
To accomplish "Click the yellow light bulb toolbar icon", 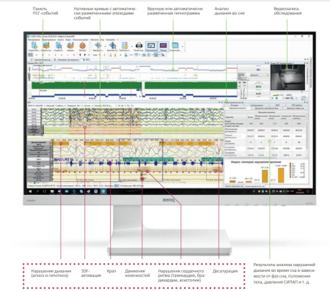I will (x=115, y=55).
